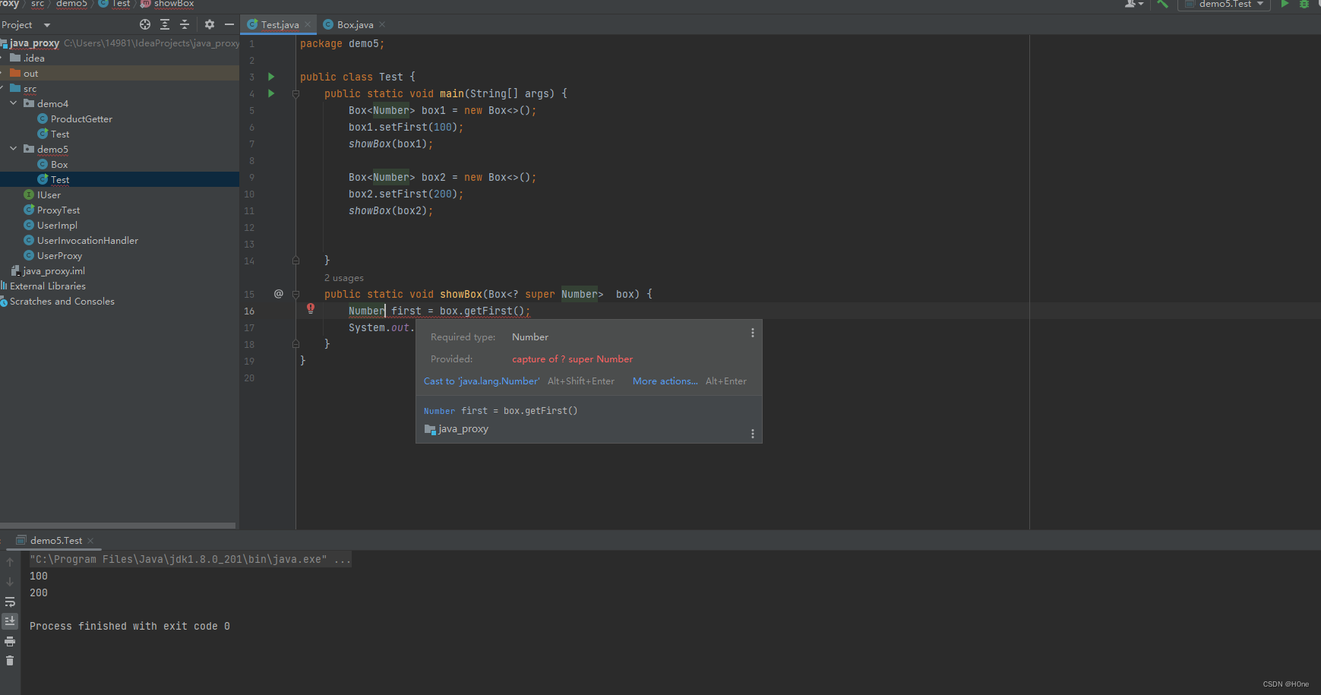Open the demo5.Test run configuration dropdown
Image resolution: width=1321 pixels, height=695 pixels.
[x=1225, y=5]
